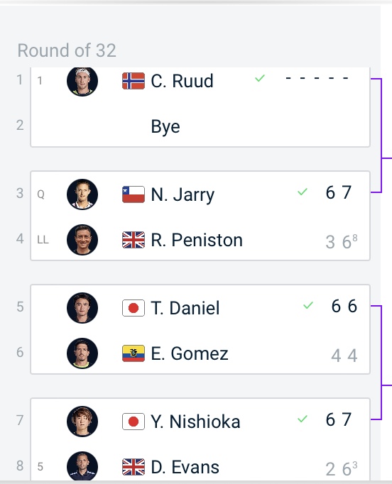Click T. Daniel's headshot
This screenshot has width=392, height=484.
tap(82, 308)
